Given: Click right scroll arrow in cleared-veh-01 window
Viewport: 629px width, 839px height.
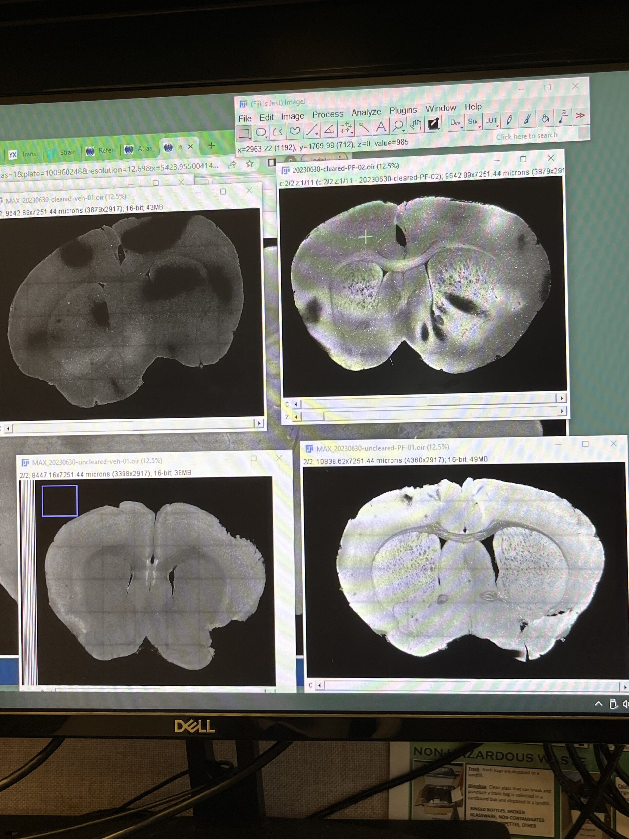Looking at the screenshot, I should [259, 424].
